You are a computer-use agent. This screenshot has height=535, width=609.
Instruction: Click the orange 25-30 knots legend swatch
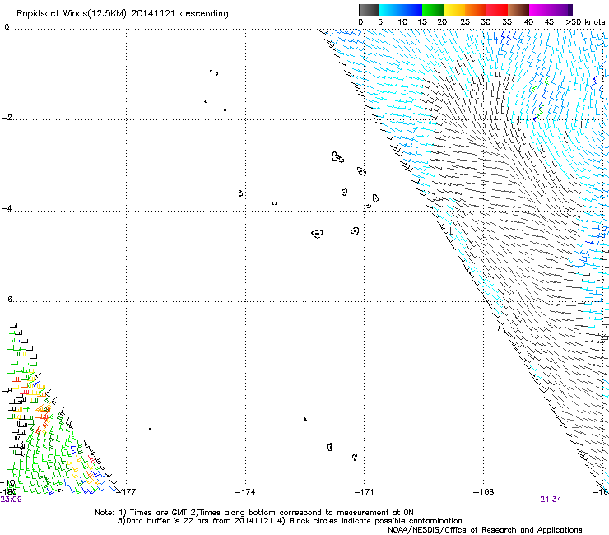click(476, 10)
